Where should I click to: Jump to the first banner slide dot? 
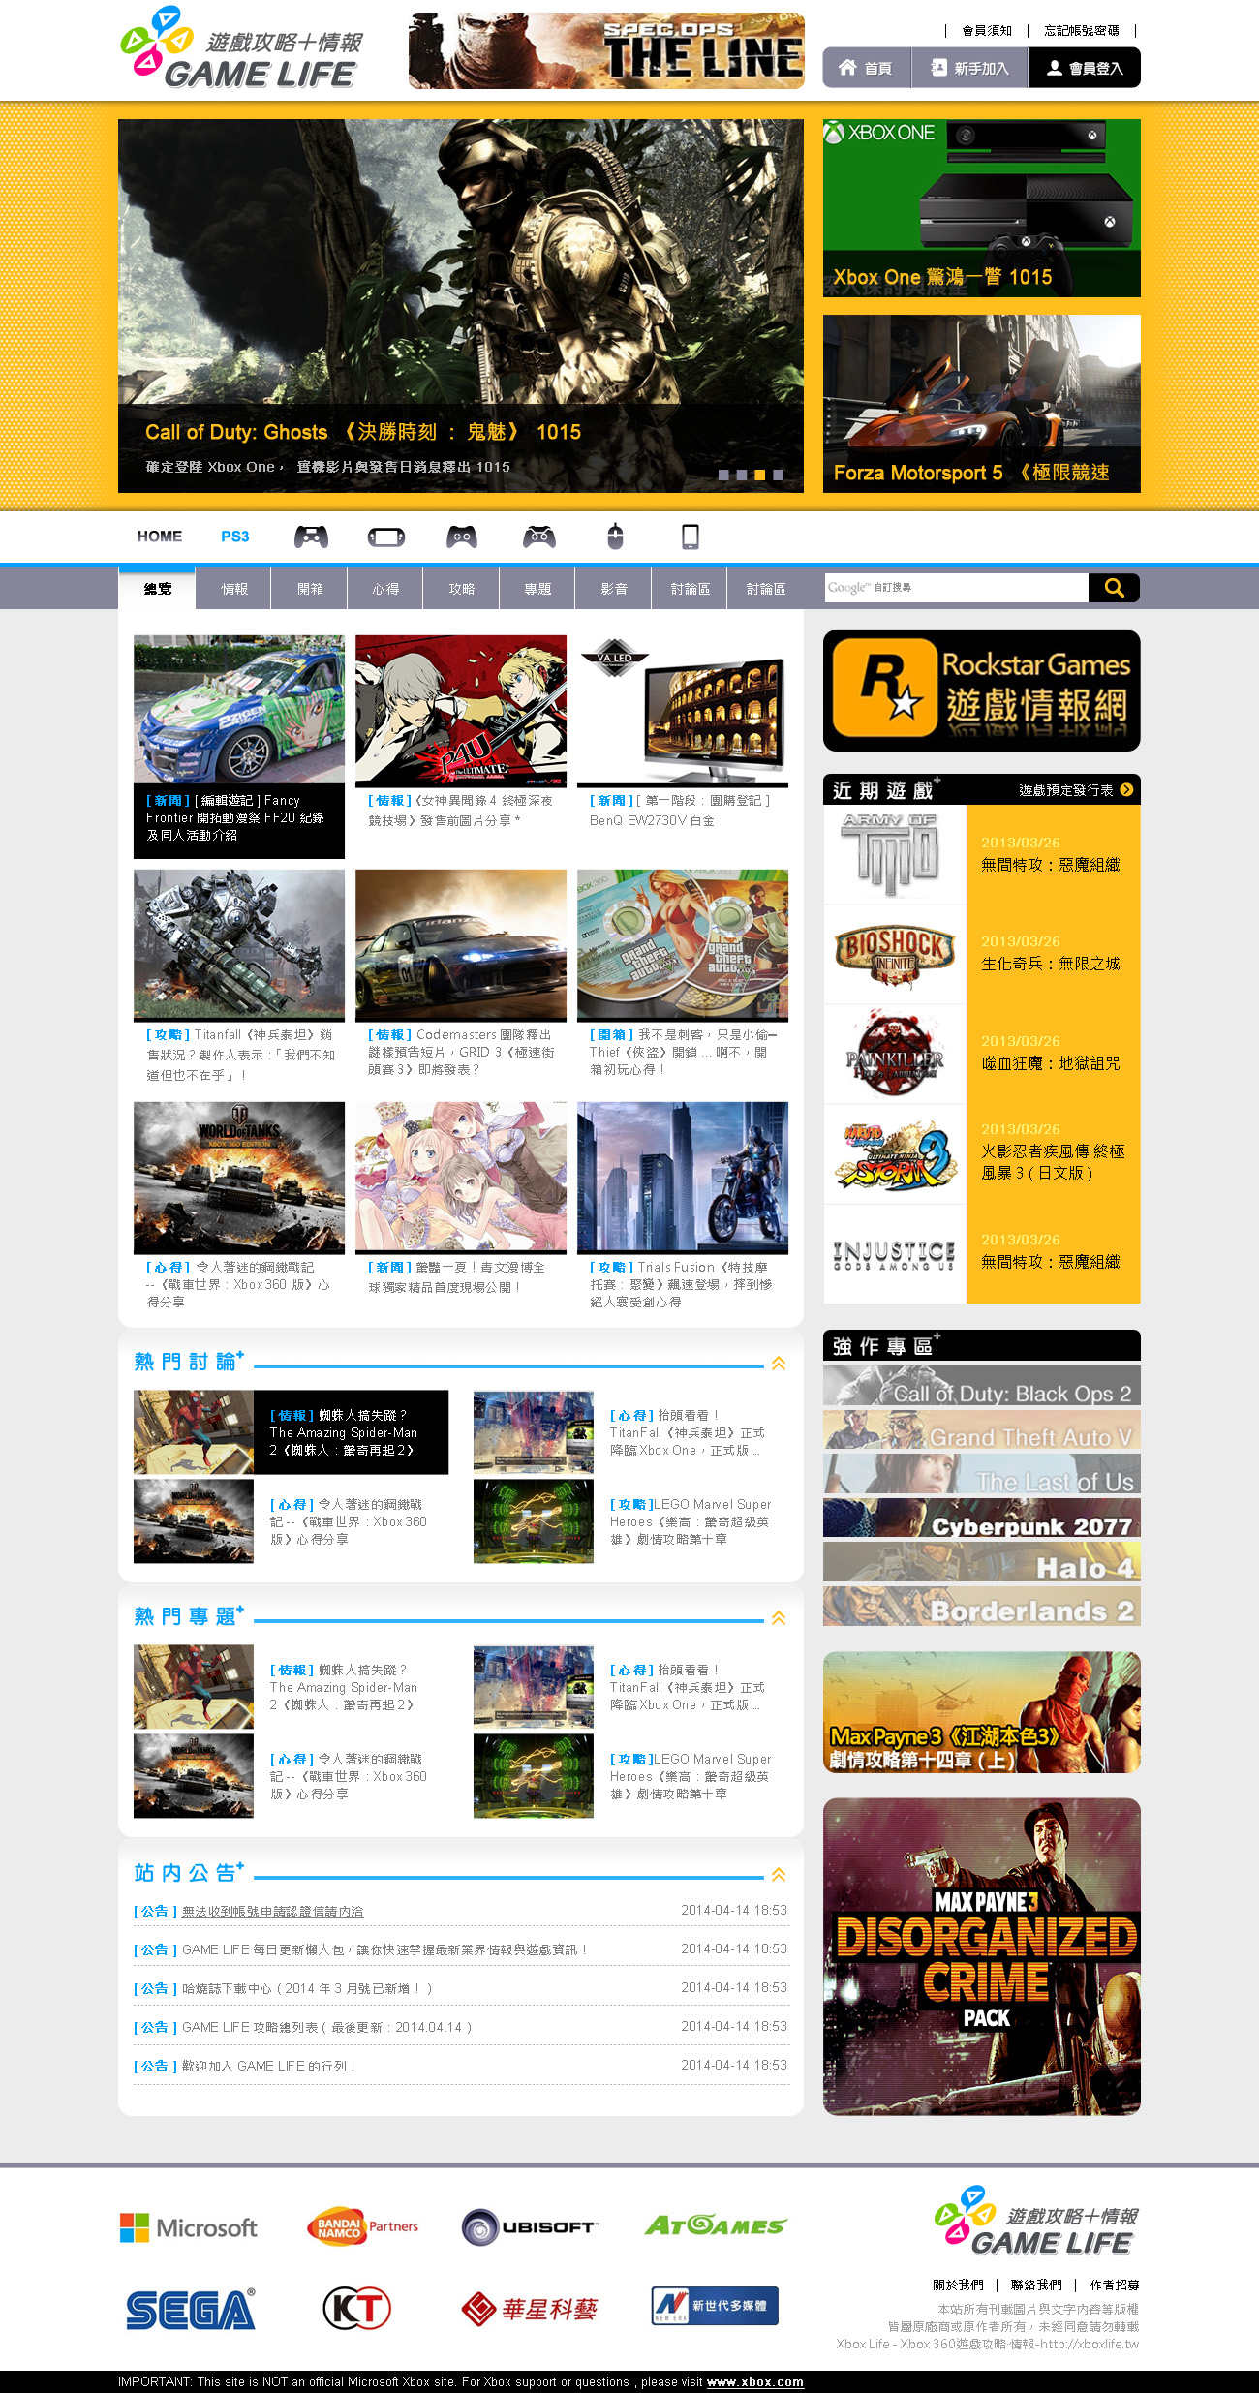(x=723, y=475)
